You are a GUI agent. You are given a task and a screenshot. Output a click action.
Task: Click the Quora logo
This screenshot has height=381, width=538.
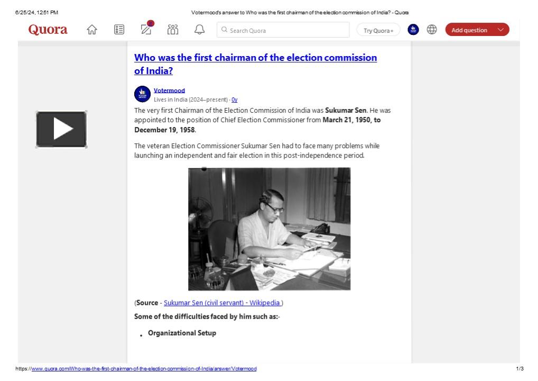(48, 29)
